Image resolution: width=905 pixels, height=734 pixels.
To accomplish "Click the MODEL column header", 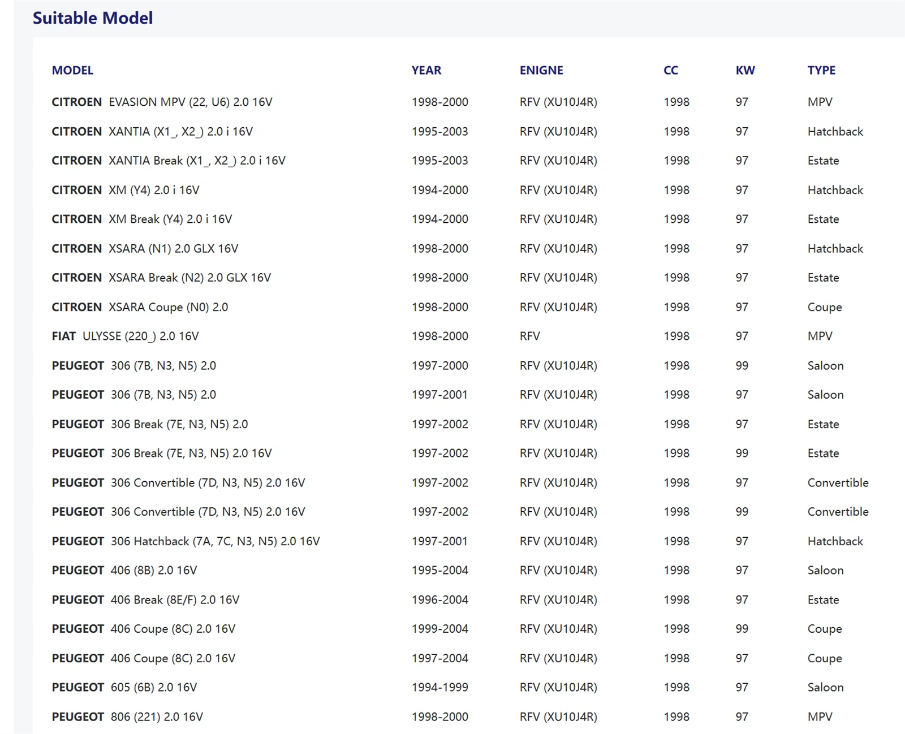I will (x=72, y=70).
